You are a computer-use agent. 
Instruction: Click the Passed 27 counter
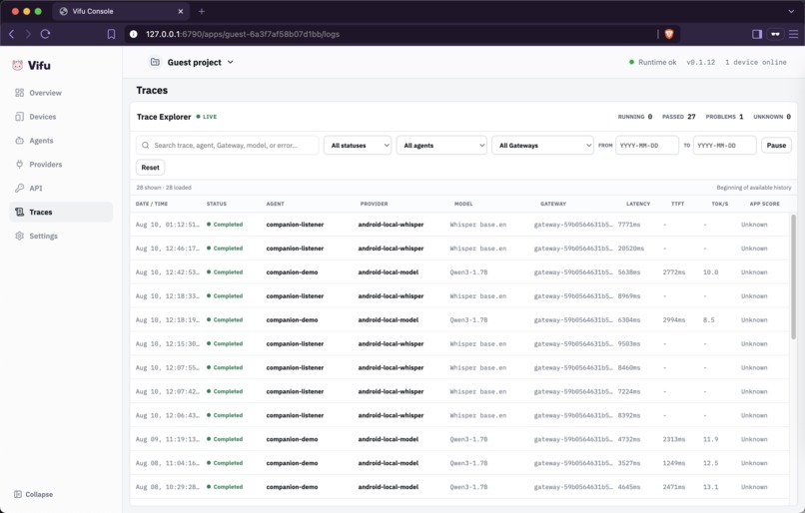coord(679,117)
